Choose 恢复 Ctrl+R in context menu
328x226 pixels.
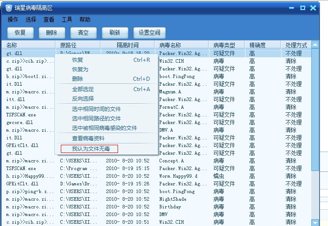(x=106, y=60)
